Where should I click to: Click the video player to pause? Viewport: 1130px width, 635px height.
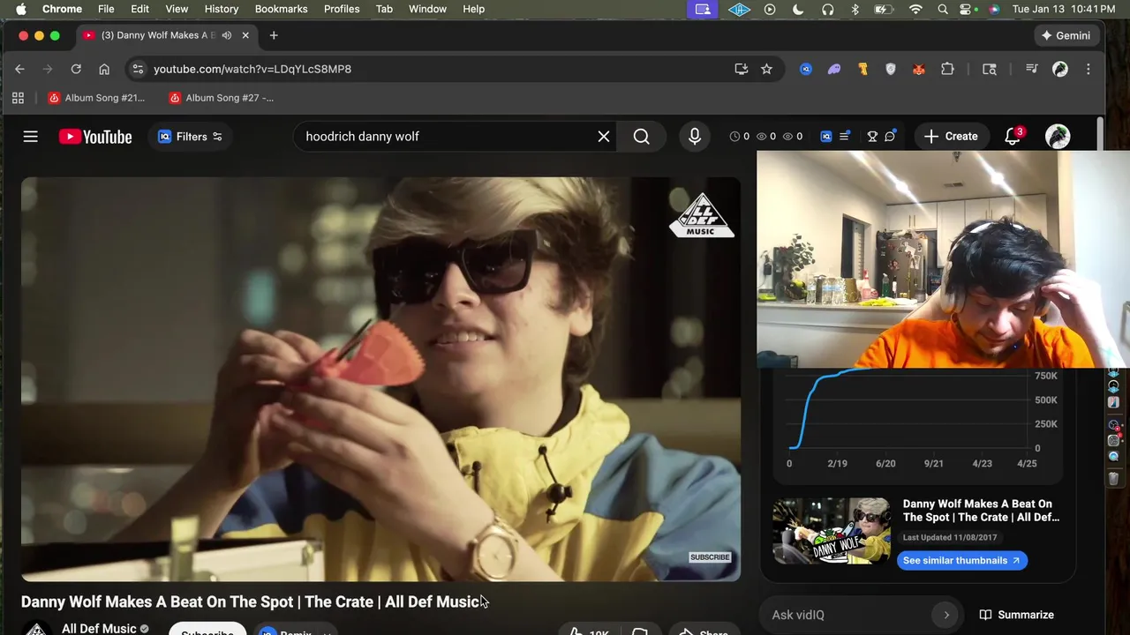pyautogui.click(x=380, y=379)
